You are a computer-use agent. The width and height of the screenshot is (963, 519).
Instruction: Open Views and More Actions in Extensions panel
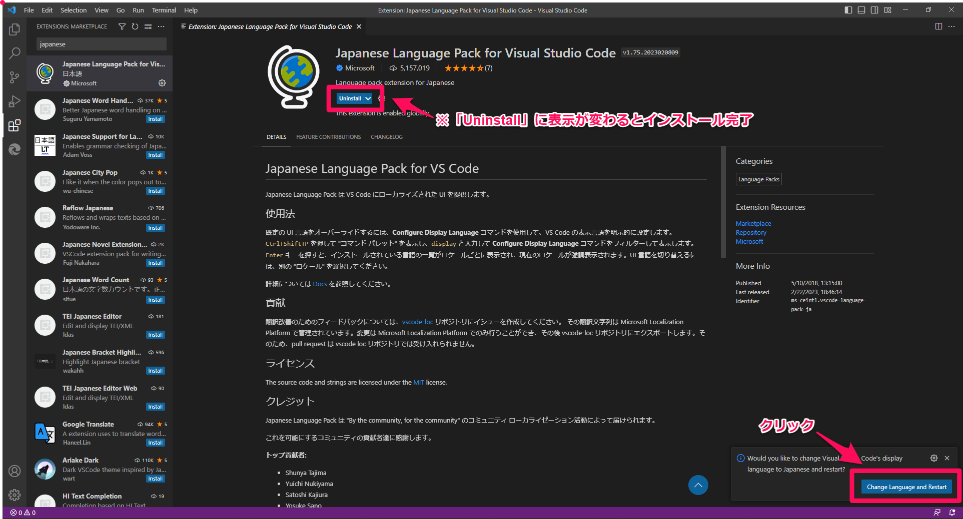[x=161, y=26]
